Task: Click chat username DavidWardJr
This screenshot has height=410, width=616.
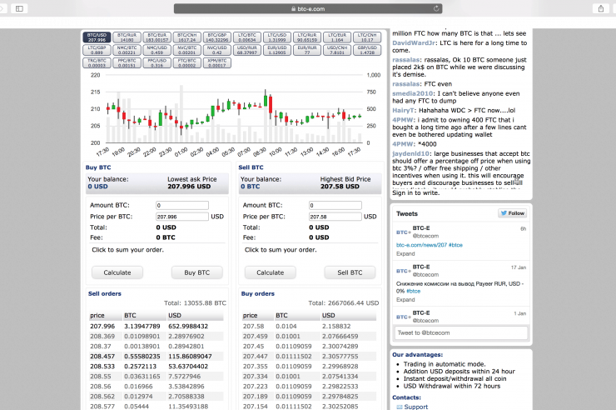Action: pos(414,42)
